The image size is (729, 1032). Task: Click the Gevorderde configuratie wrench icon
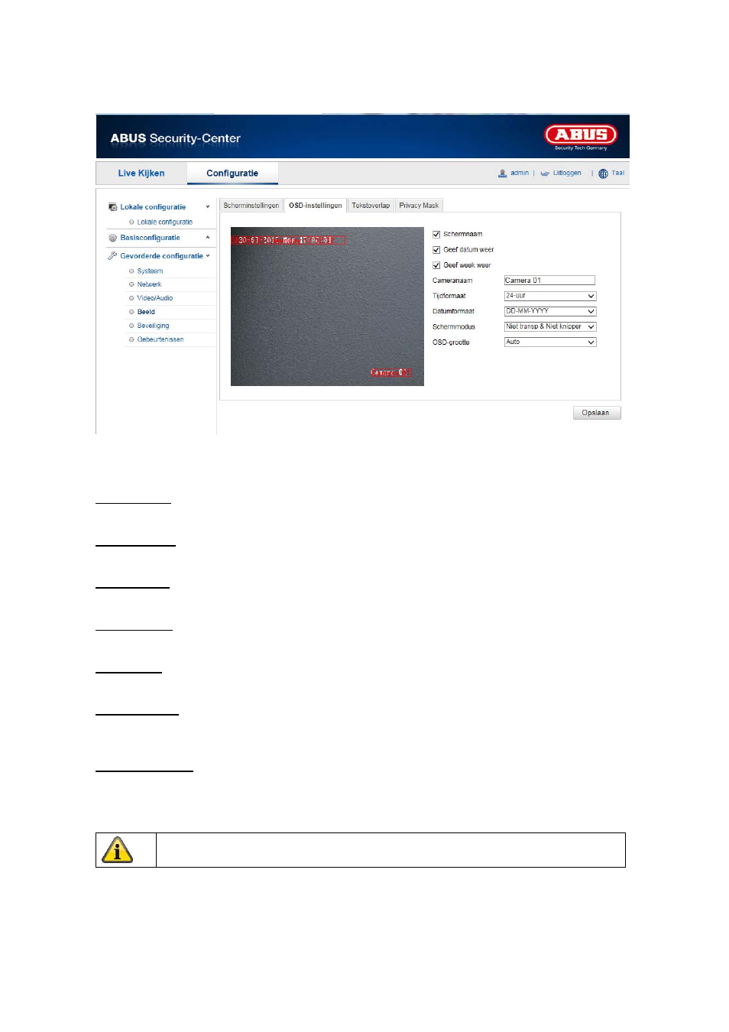[112, 256]
